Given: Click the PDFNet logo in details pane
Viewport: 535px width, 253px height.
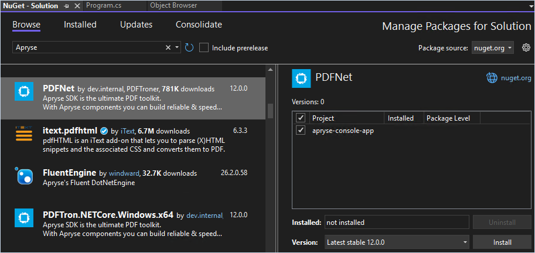Looking at the screenshot, I should pyautogui.click(x=301, y=78).
